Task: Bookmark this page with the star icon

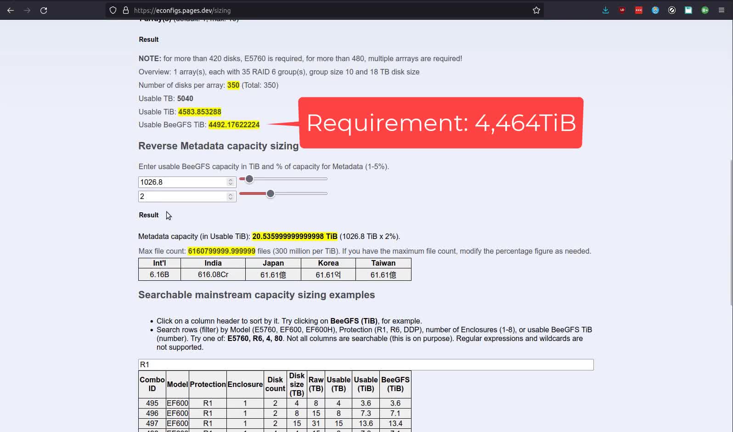Action: point(536,10)
